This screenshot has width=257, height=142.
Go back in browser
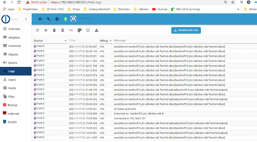(x=5, y=2)
